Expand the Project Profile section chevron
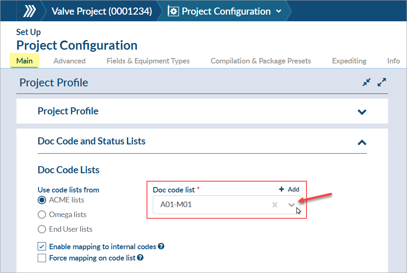Viewport: 407px width, 273px height. [362, 112]
